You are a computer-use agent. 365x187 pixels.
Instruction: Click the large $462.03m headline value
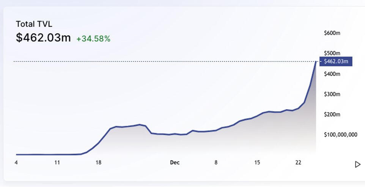click(43, 38)
